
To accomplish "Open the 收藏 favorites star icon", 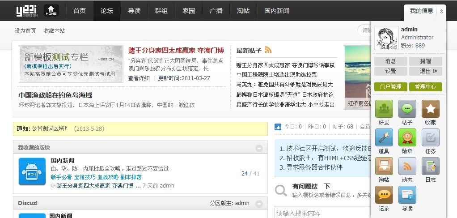I will coord(431,109).
